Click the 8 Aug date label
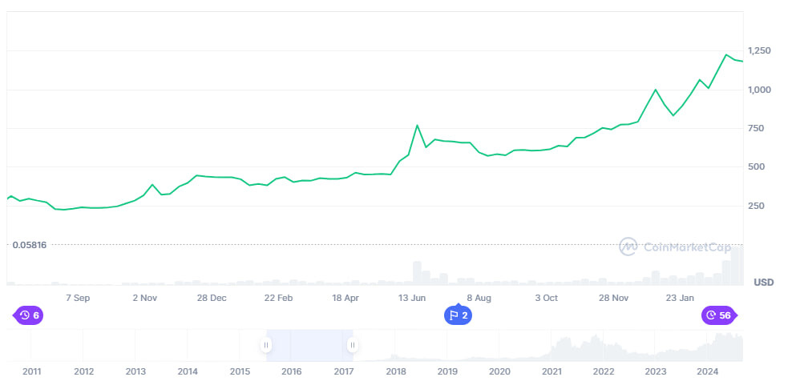 pyautogui.click(x=479, y=298)
